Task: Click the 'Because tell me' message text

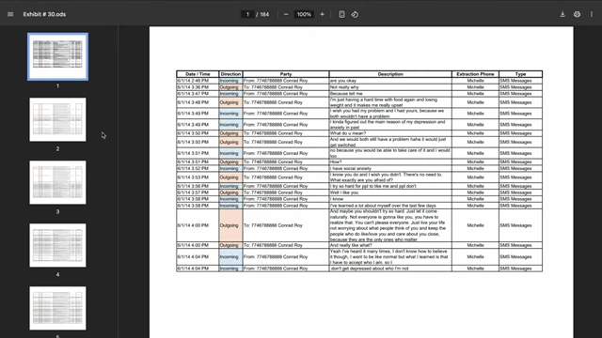Action: coord(346,94)
